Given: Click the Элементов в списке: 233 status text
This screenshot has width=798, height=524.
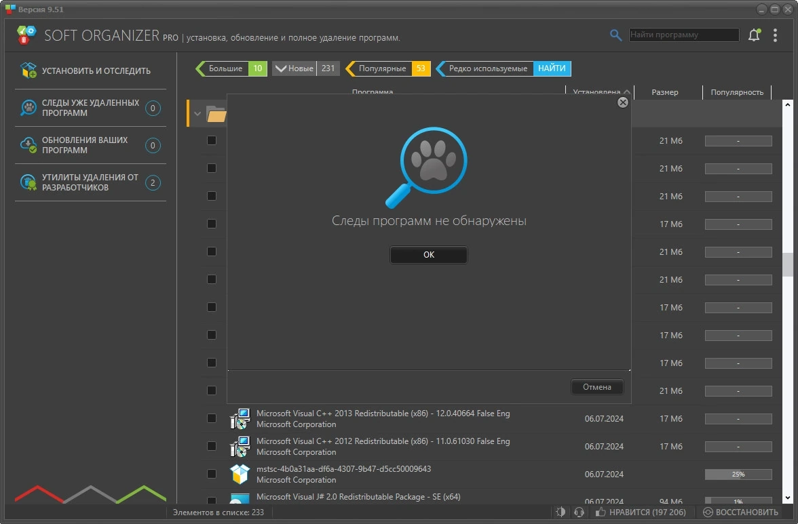Looking at the screenshot, I should click(x=218, y=512).
